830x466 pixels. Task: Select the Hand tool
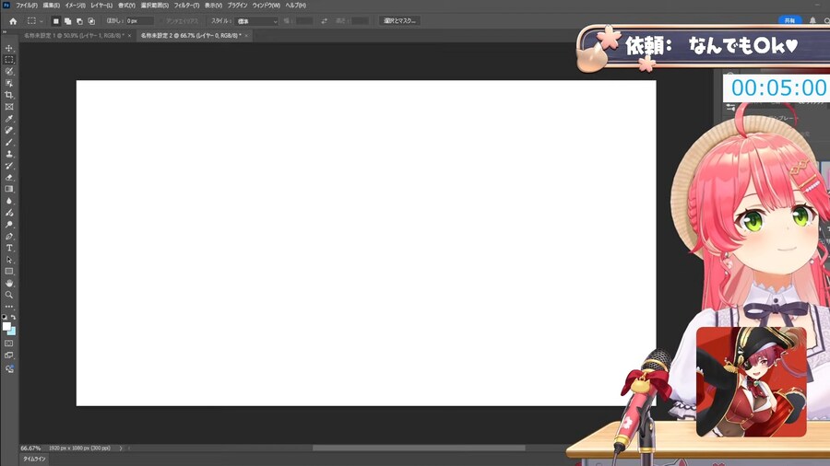9,284
